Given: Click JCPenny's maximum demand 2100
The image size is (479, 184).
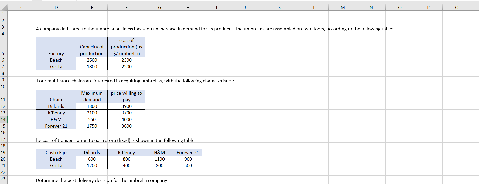Looking at the screenshot, I should [x=92, y=113].
